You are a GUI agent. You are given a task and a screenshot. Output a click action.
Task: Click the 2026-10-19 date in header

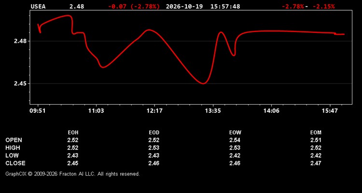tap(184, 6)
